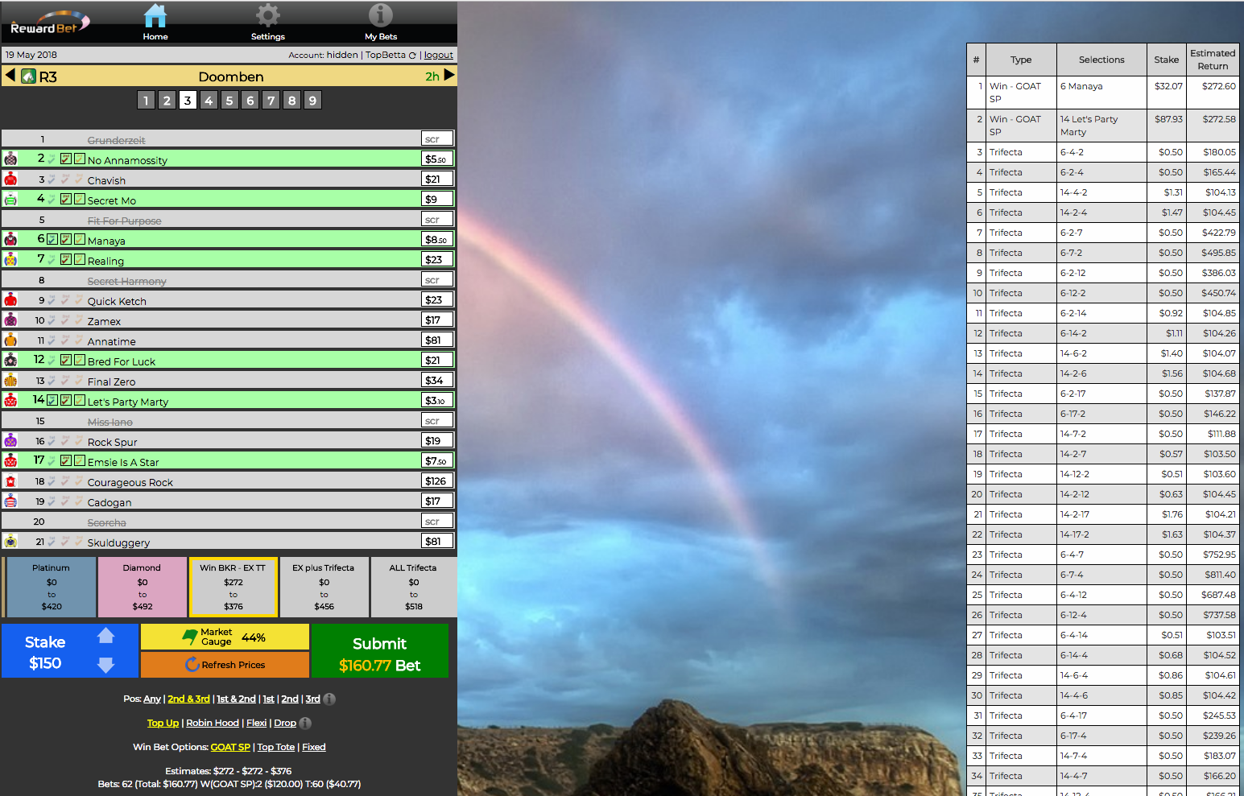Open the Market Gauge 44% button

tap(225, 637)
